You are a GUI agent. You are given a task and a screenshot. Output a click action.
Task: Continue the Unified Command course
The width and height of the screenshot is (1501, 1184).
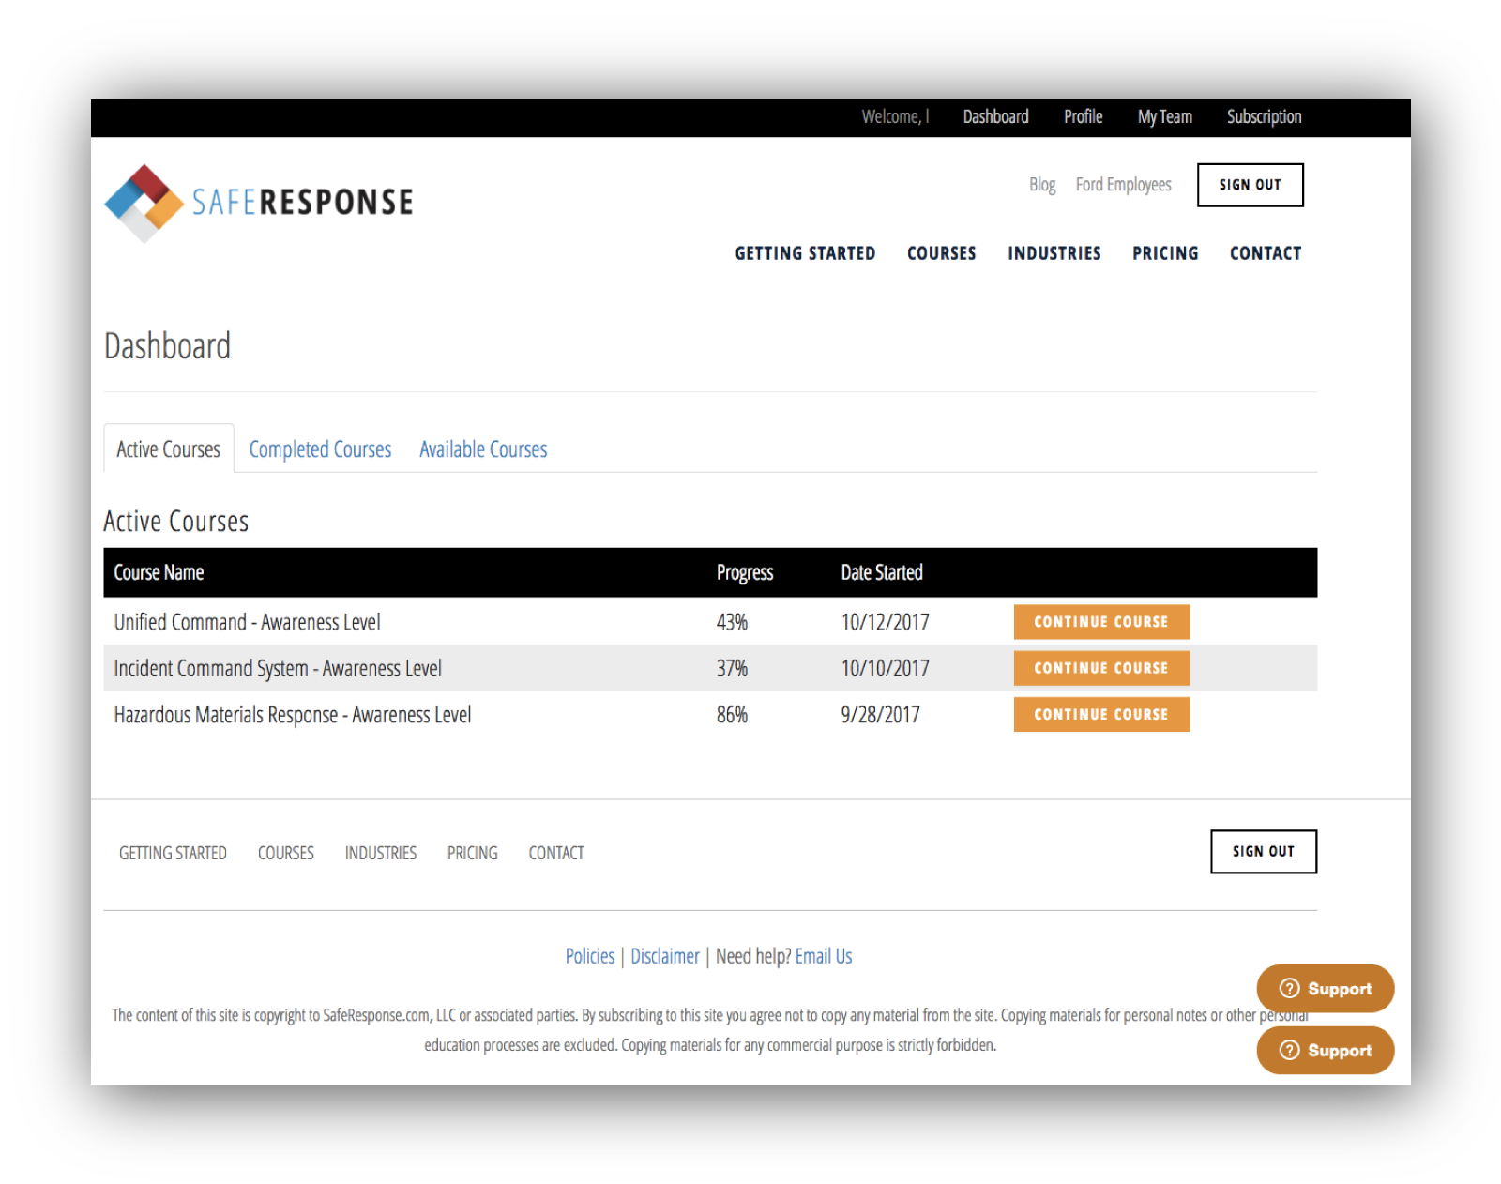[x=1101, y=622]
